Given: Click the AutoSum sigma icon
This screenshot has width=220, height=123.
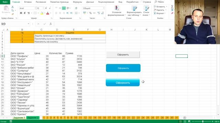Looking at the screenshot, I should (x=172, y=6).
